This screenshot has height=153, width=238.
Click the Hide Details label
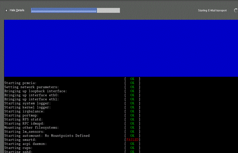click(x=17, y=10)
